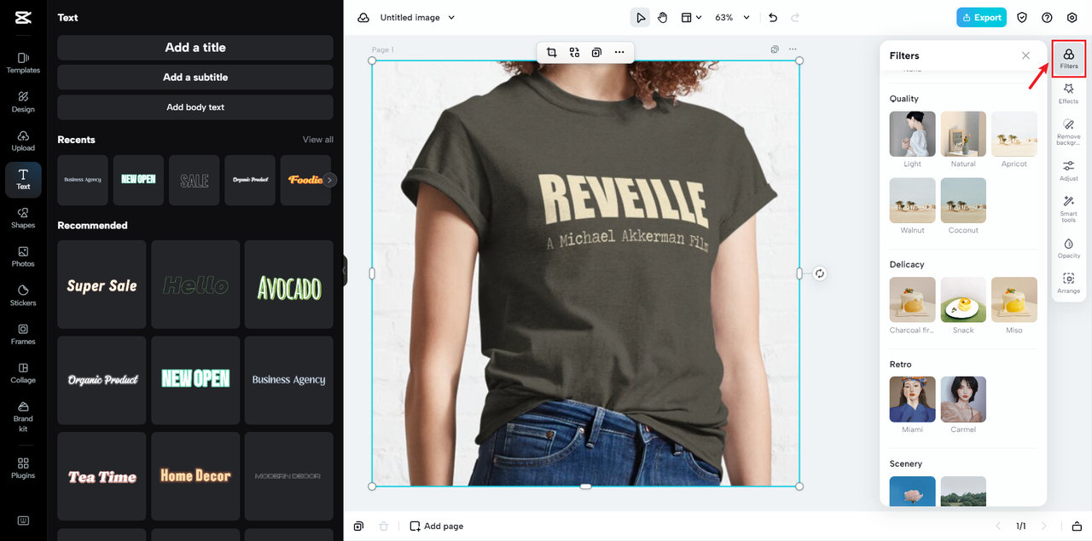Screen dimensions: 1092x541
Task: Open the Upload sidebar panel
Action: click(23, 141)
